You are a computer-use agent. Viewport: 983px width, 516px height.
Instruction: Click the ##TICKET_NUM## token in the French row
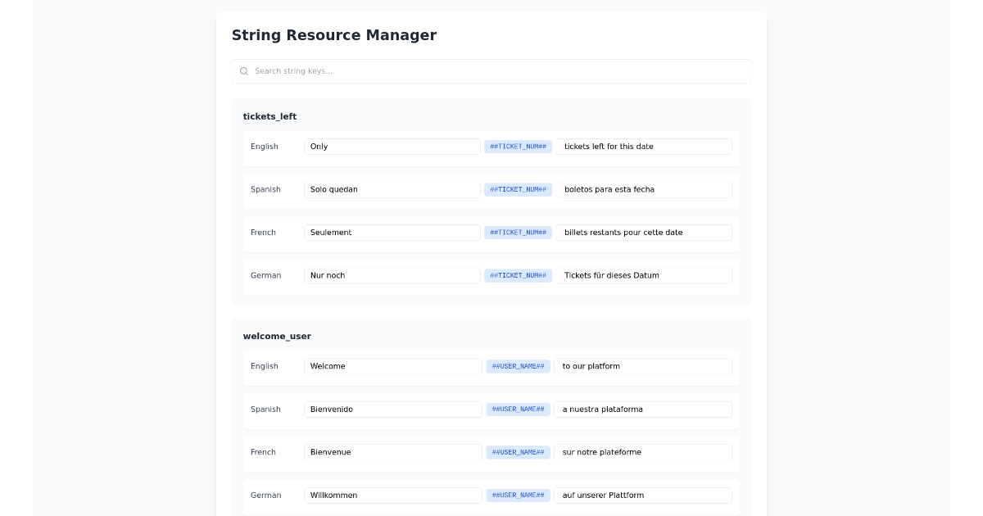point(518,232)
